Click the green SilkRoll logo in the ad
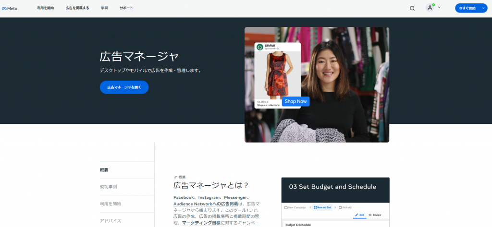The height and width of the screenshot is (227, 492). click(260, 47)
